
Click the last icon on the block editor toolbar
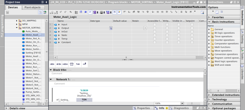[x=202, y=12]
